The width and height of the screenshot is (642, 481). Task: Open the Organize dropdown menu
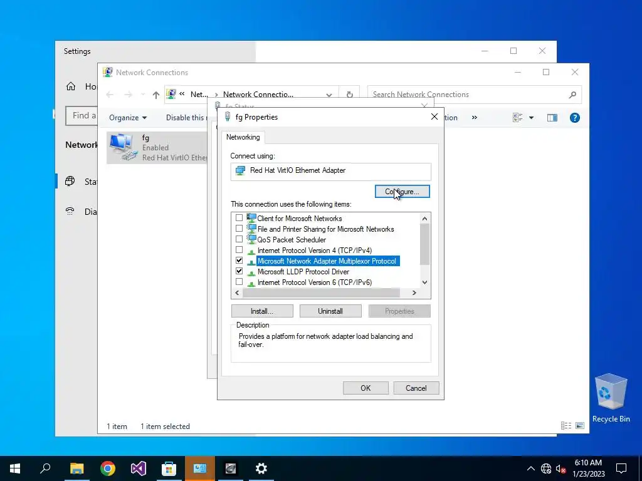(x=128, y=118)
